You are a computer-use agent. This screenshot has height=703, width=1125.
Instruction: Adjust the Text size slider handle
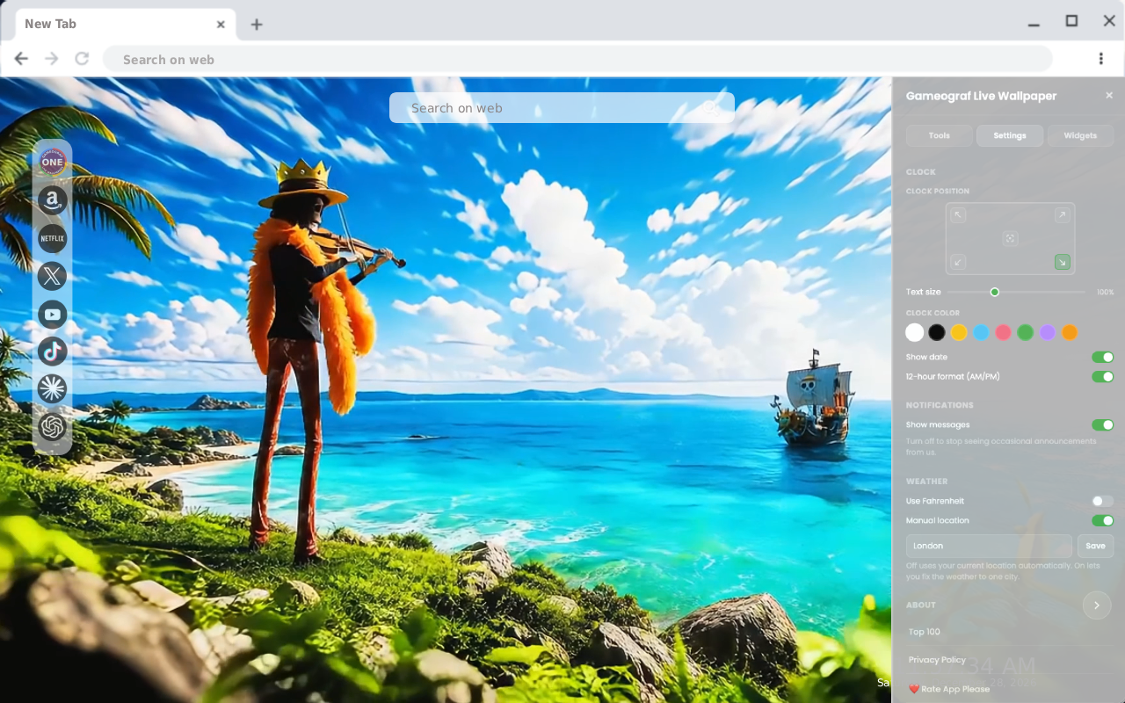995,292
